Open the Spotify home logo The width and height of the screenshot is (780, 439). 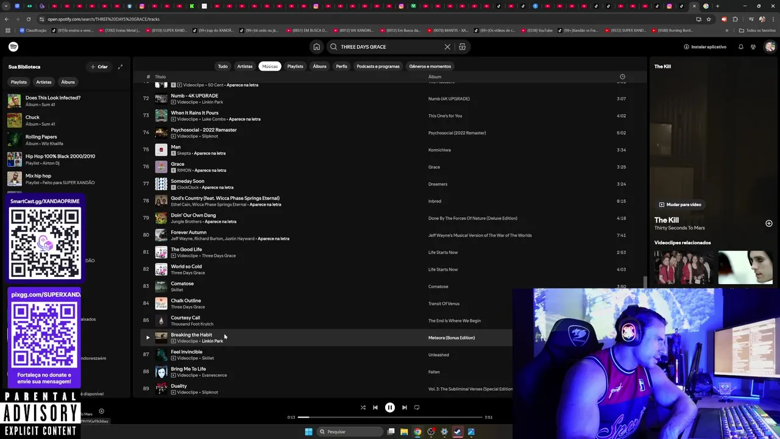[x=13, y=47]
